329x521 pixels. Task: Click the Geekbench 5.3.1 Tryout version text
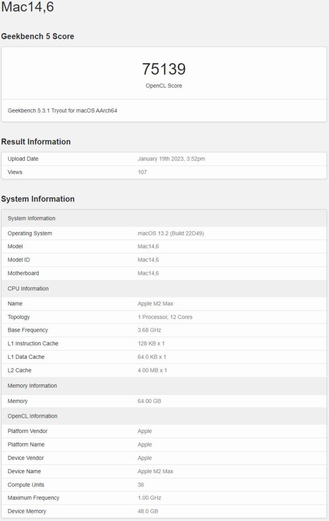point(63,110)
